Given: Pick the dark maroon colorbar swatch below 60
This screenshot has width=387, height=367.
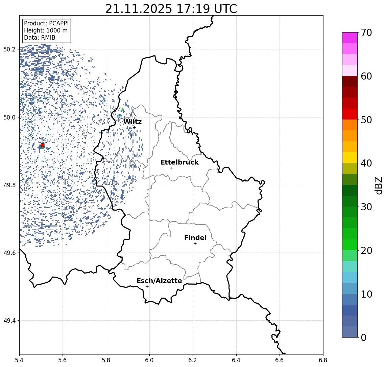Looking at the screenshot, I should pos(350,81).
